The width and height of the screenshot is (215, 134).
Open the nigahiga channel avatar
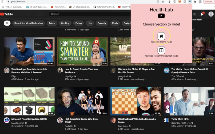pyautogui.click(x=60, y=70)
